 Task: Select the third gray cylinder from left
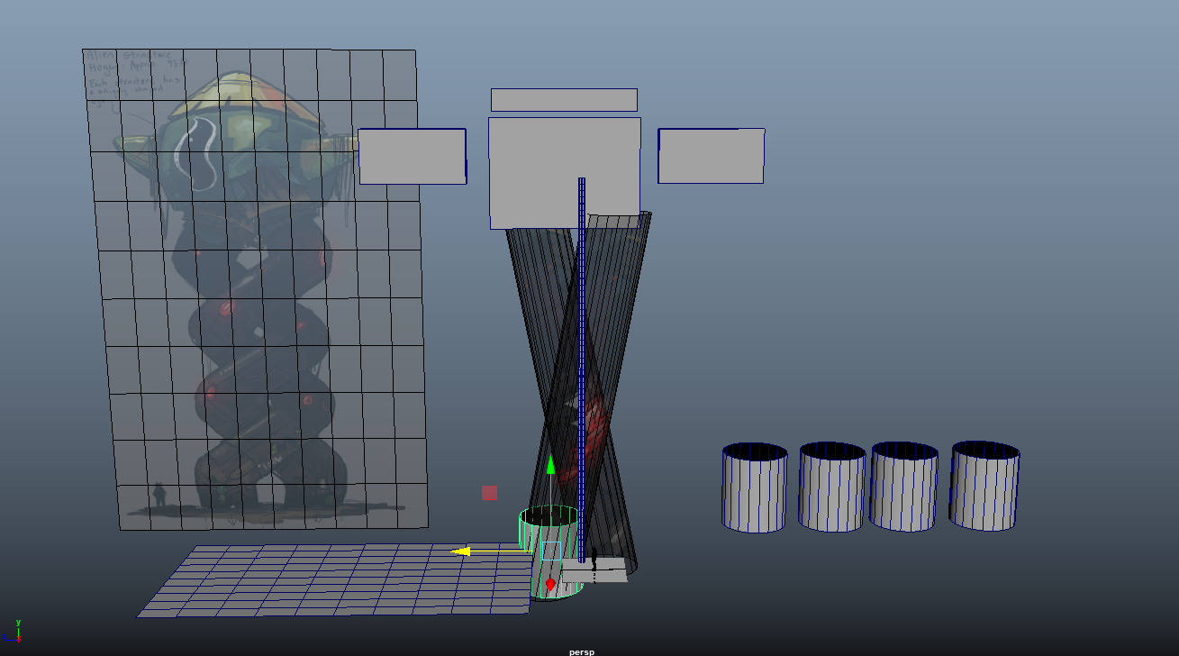[903, 486]
